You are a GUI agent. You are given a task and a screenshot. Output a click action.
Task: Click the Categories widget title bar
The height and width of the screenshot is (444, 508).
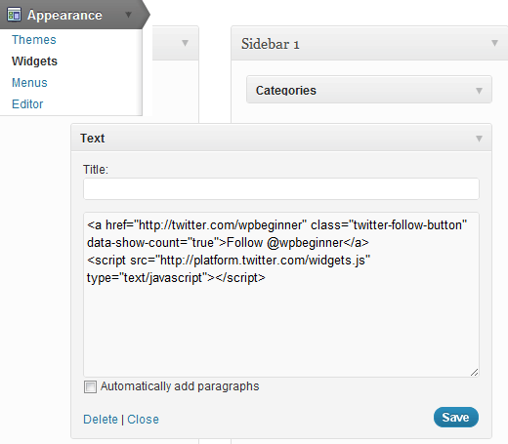[369, 90]
